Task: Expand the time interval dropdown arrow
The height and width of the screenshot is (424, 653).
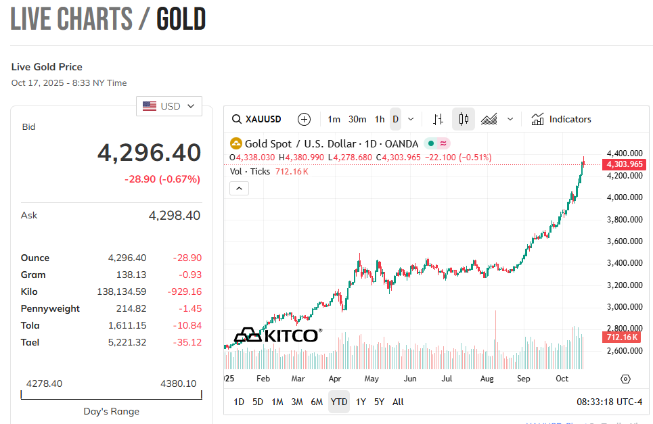Action: click(x=411, y=120)
